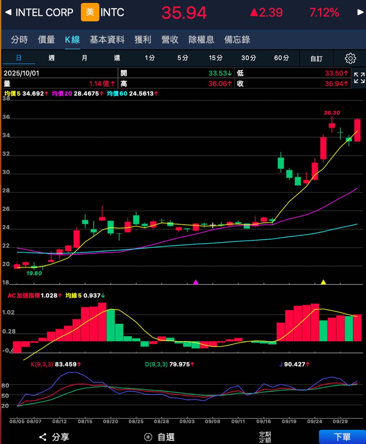This screenshot has width=366, height=444.
Task: Click 均價20 moving average label
Action: coord(61,93)
